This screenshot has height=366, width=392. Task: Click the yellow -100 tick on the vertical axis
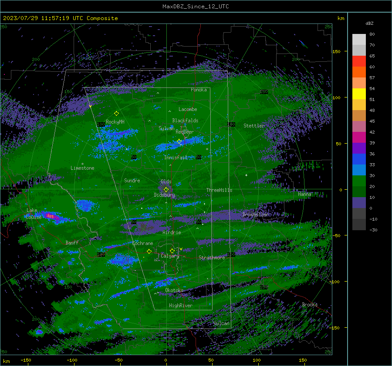(334, 282)
